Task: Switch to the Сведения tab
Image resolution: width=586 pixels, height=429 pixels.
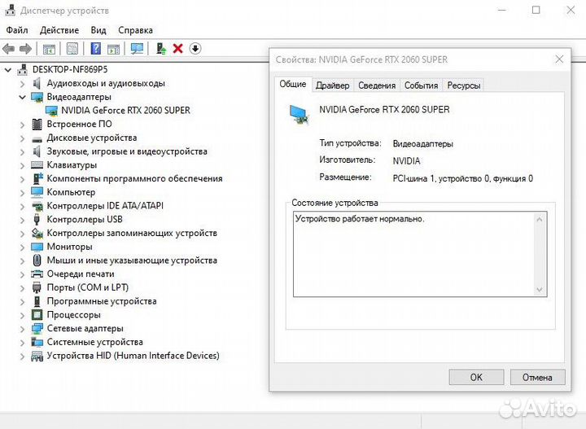Action: click(x=377, y=85)
